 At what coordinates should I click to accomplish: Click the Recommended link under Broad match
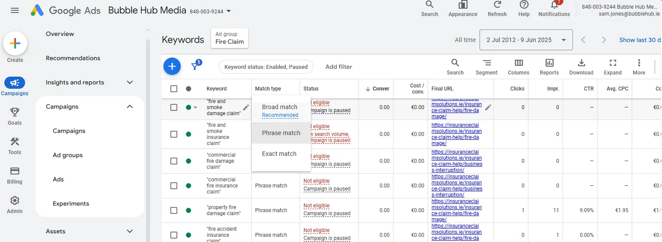click(x=280, y=115)
